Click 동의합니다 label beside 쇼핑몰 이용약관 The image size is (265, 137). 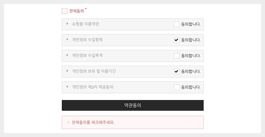191,24
